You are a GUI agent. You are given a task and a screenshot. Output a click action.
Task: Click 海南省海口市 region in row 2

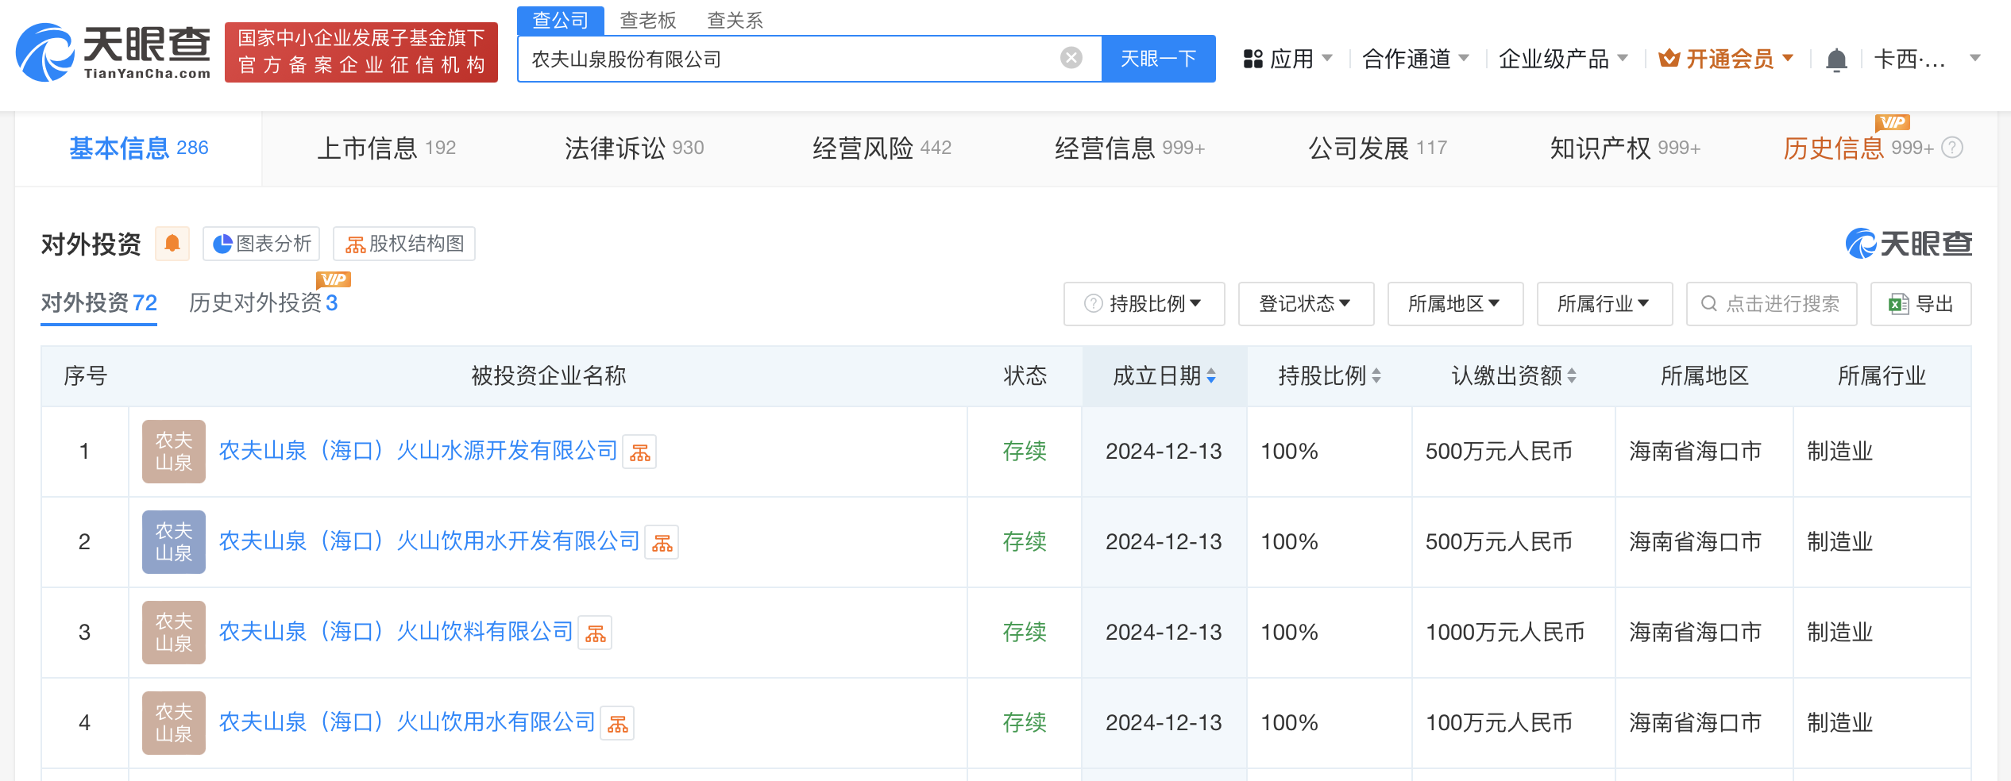coord(1696,542)
